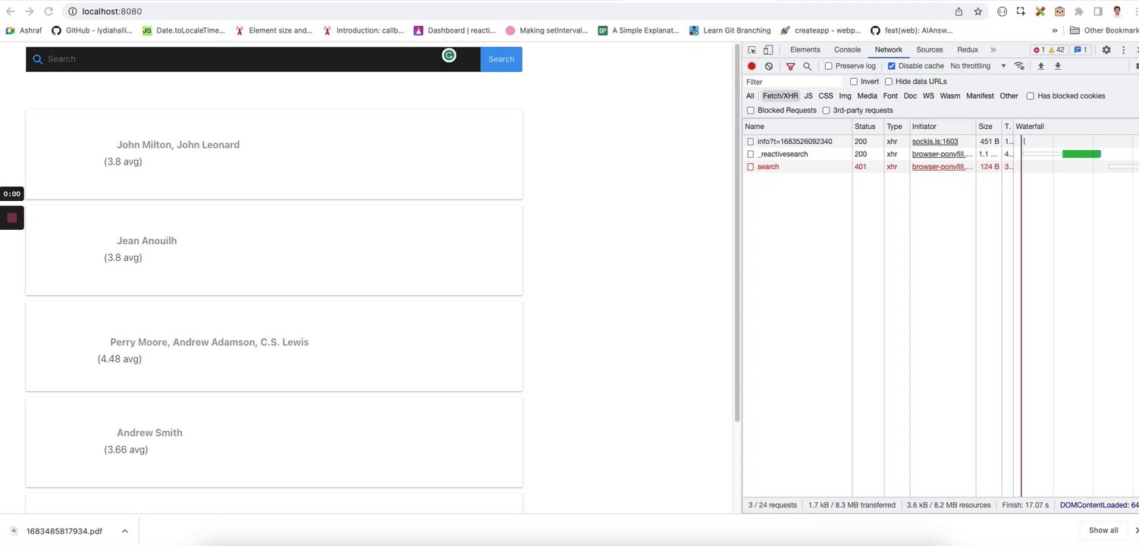This screenshot has height=546, width=1139.
Task: Open network conditions wifi-gear icon
Action: tap(1019, 66)
